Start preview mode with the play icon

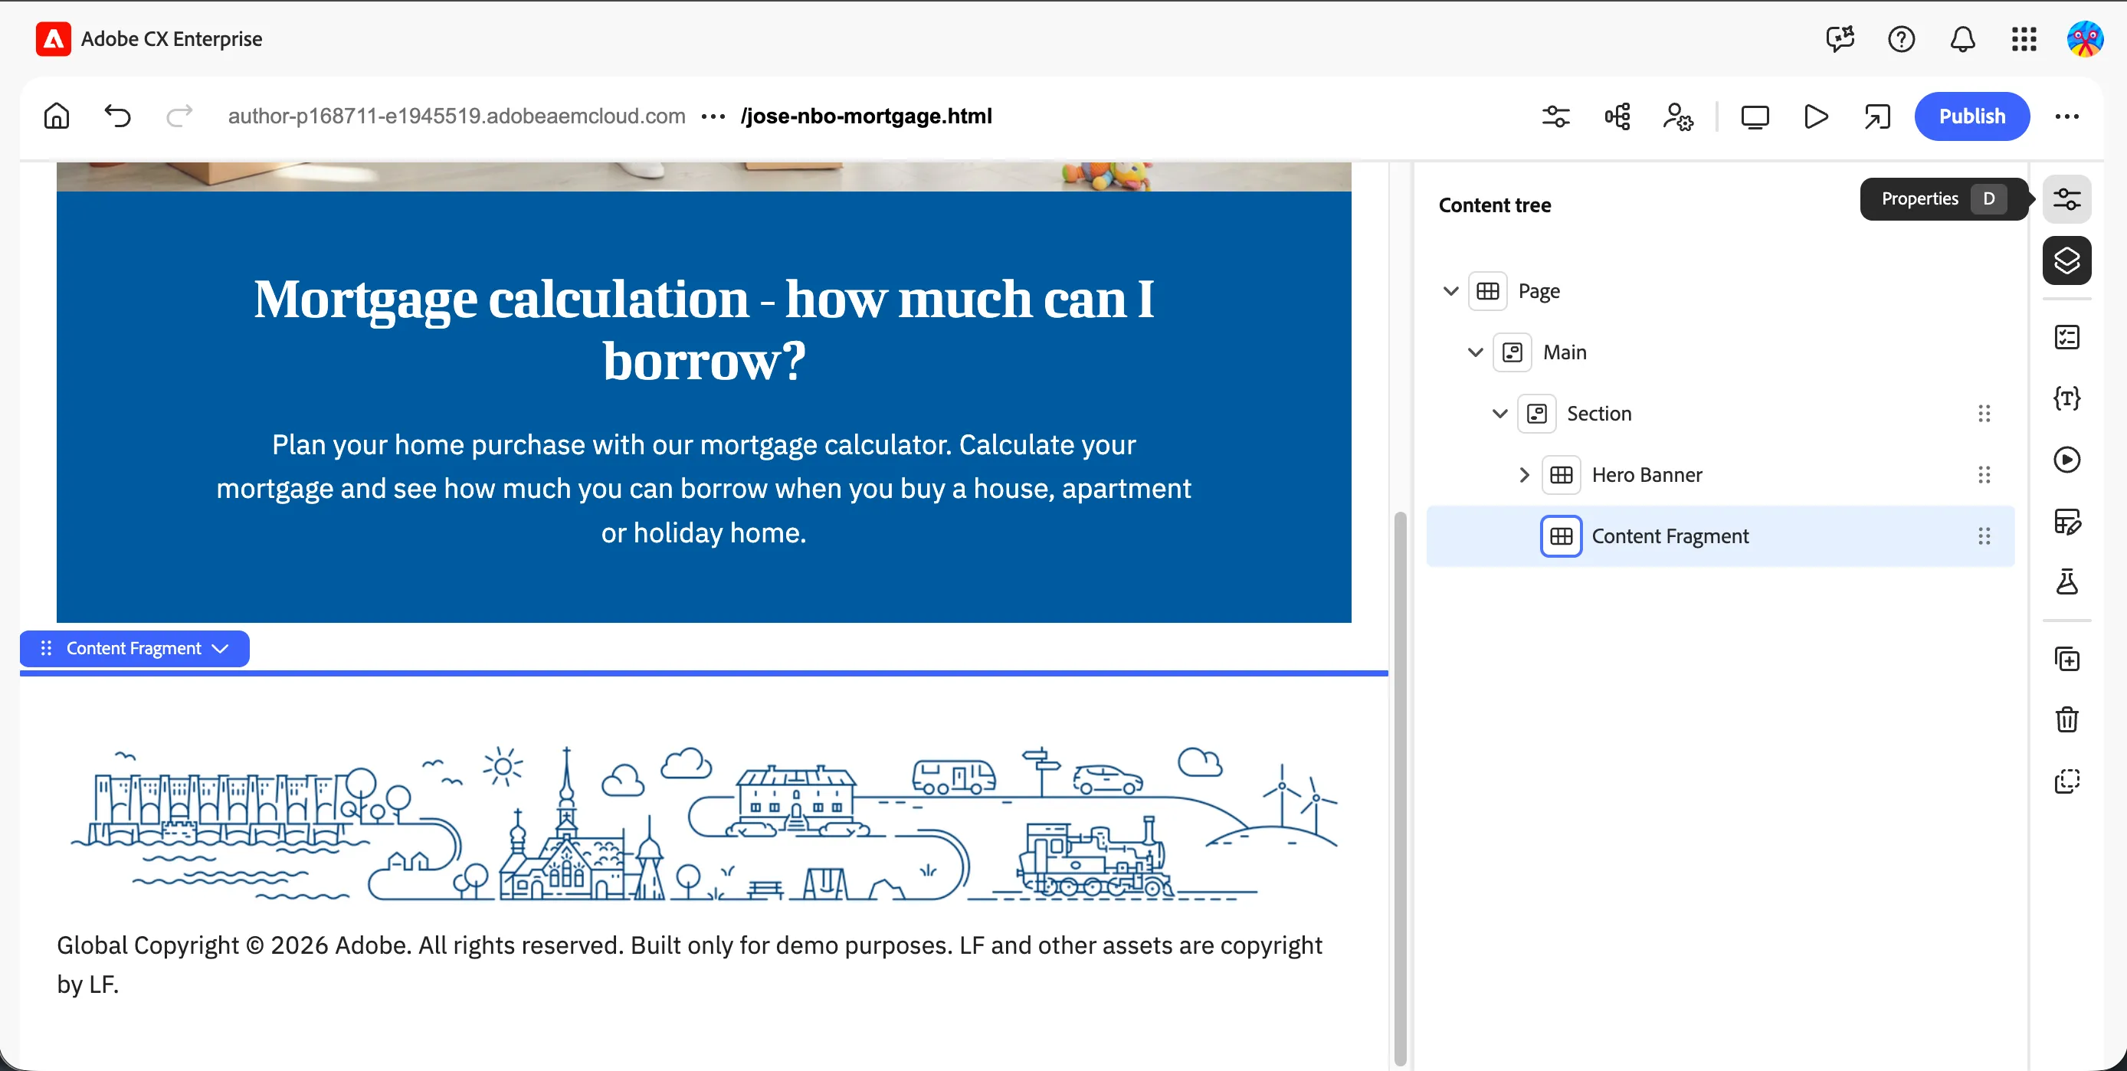(1816, 116)
